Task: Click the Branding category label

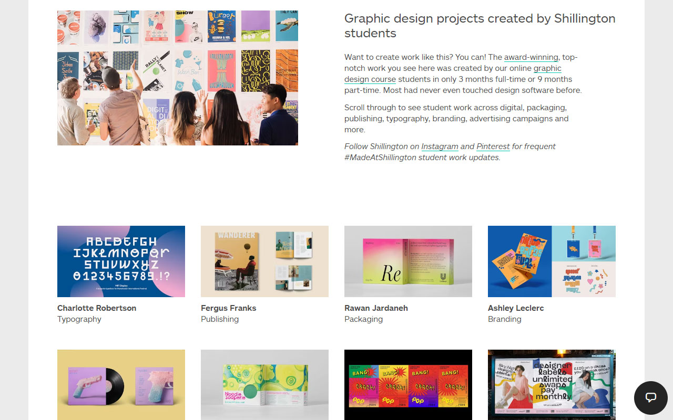Action: pyautogui.click(x=504, y=319)
